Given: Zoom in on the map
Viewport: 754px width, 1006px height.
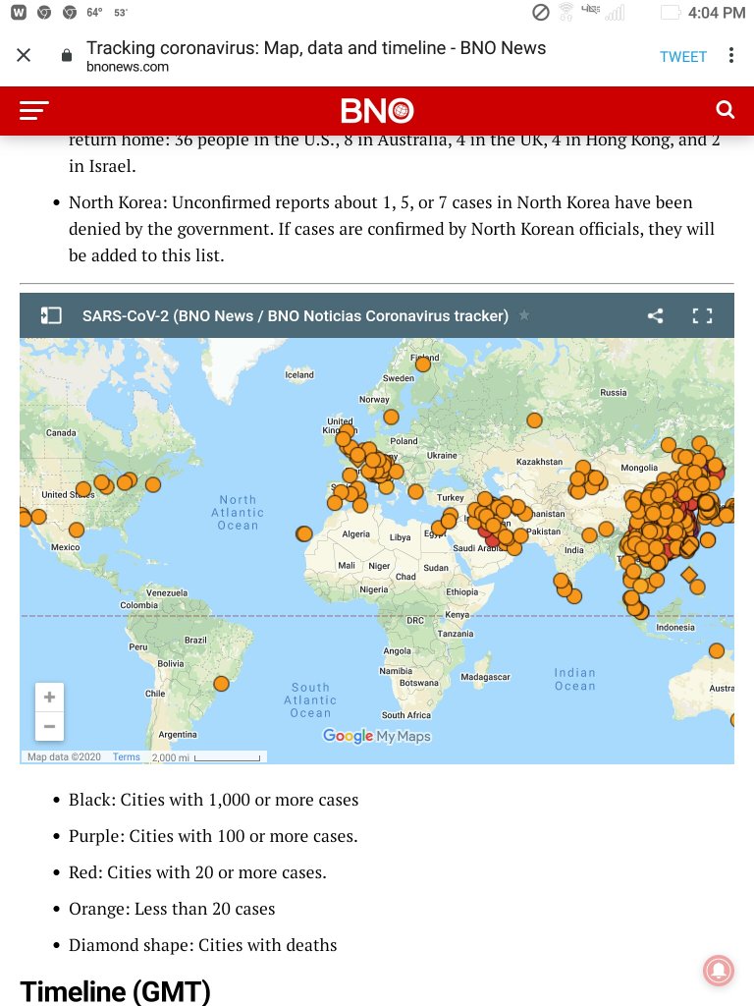Looking at the screenshot, I should 49,698.
